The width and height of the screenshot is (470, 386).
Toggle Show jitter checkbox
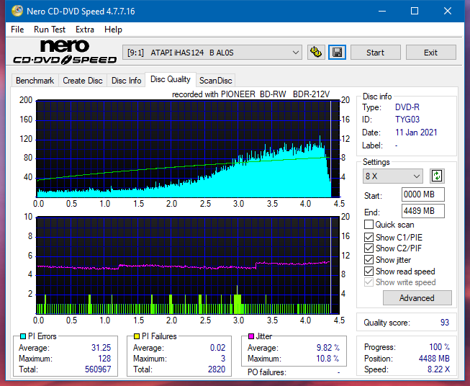tap(369, 260)
